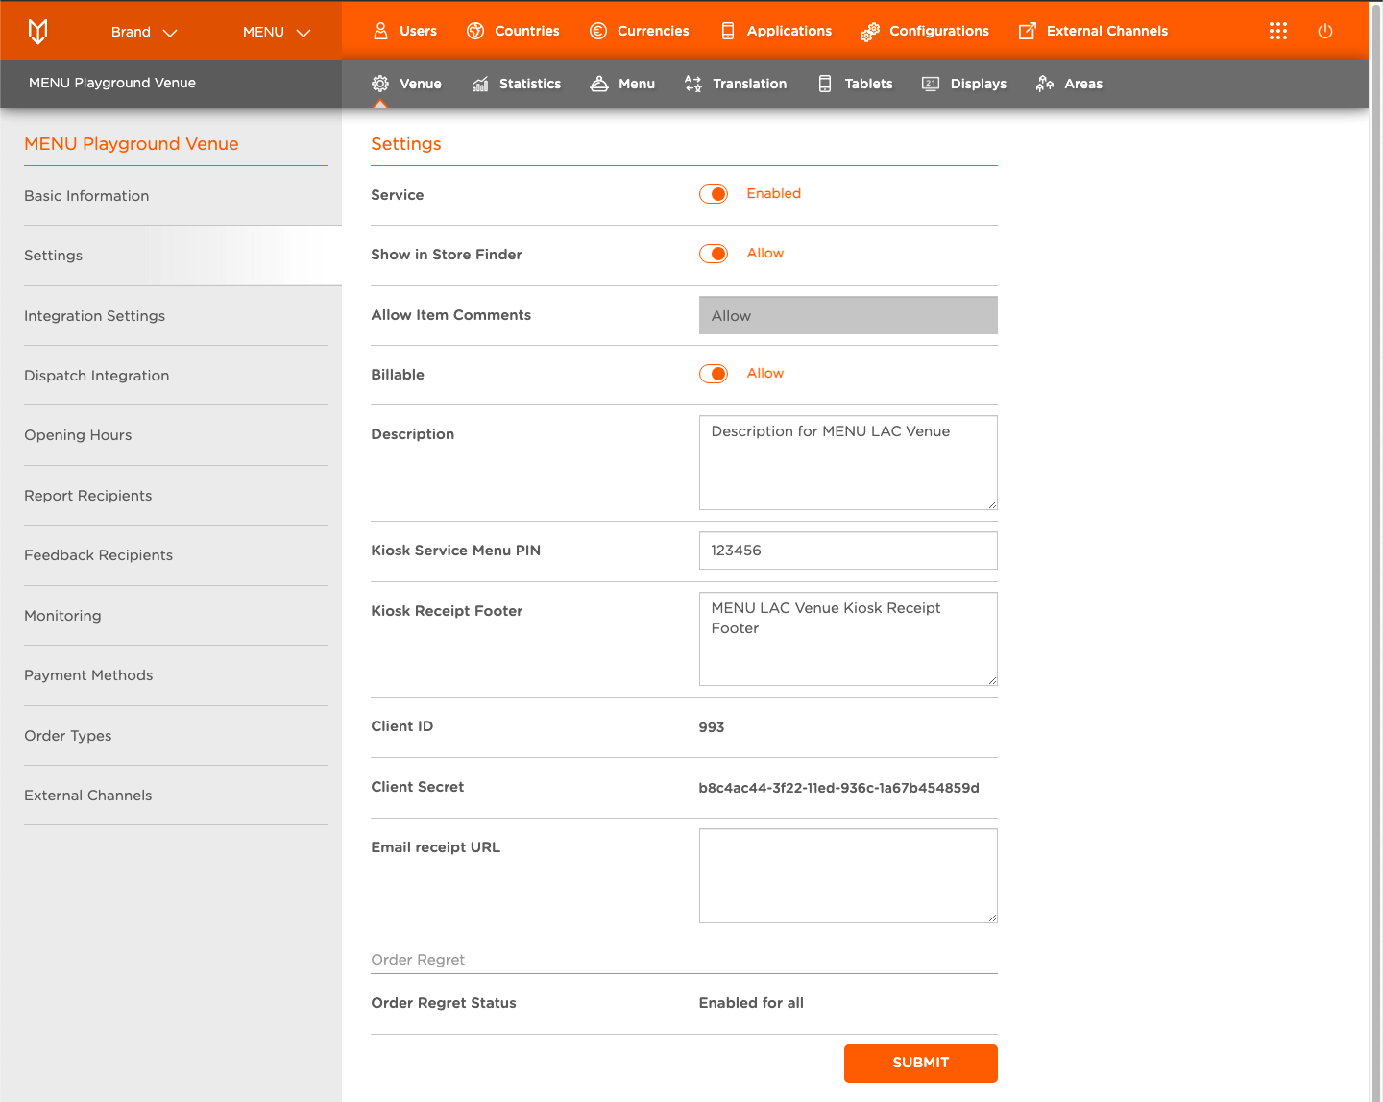Open the Countries tab label
Screen dimensions: 1383x1102
click(x=527, y=31)
